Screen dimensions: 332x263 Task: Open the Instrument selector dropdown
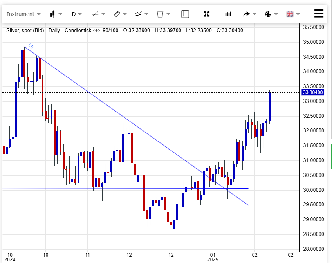pos(23,14)
